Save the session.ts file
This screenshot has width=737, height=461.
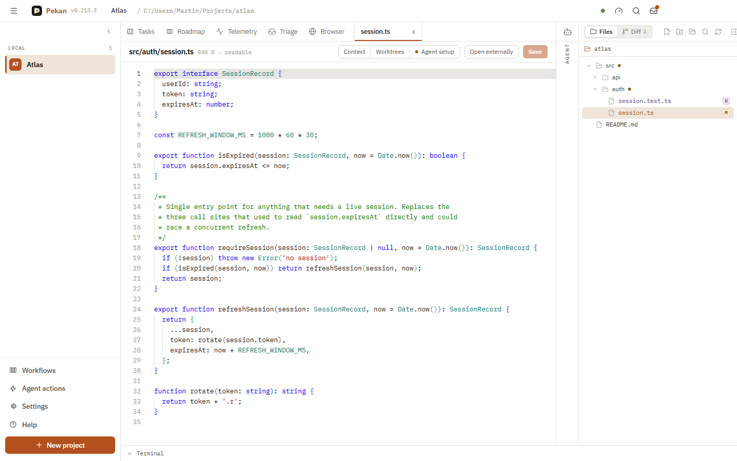point(535,52)
